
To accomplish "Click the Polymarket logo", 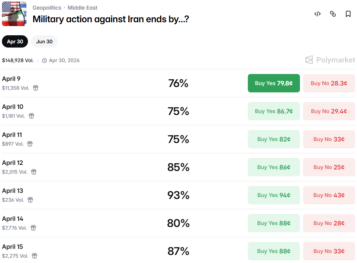I will pyautogui.click(x=330, y=60).
